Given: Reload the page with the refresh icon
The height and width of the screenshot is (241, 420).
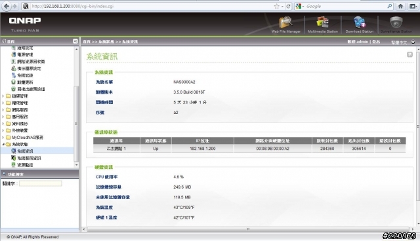Looking at the screenshot, I should [x=289, y=6].
